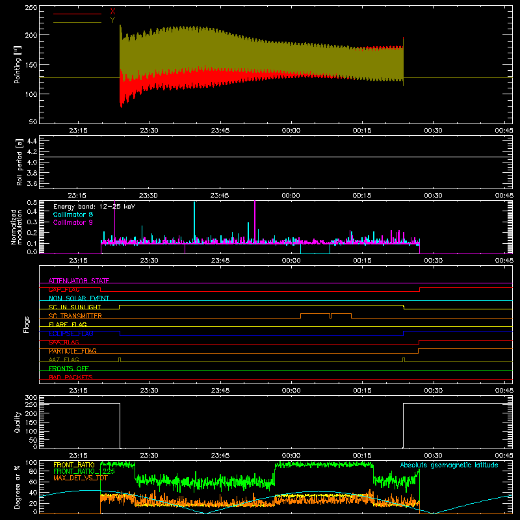Click the 'Flags' vertical axis title
The image size is (520, 520).
pyautogui.click(x=26, y=324)
